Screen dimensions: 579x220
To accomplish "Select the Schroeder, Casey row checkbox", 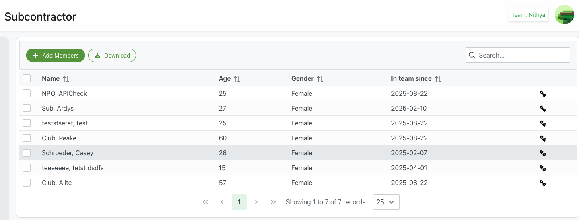I will (x=27, y=153).
